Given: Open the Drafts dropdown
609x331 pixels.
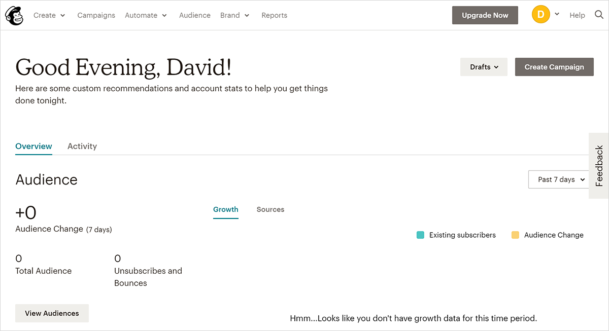Looking at the screenshot, I should 484,67.
